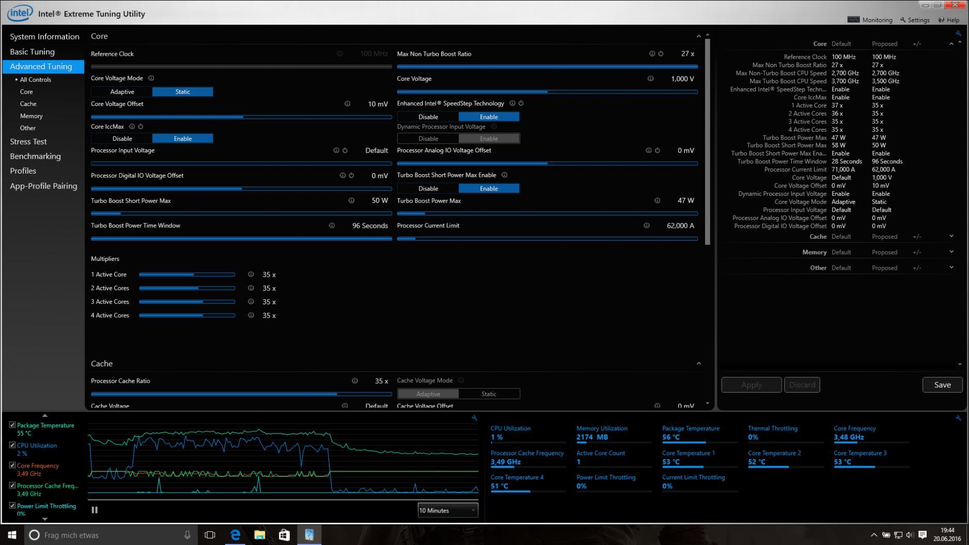
Task: Show info about Processor Current Limit
Action: (647, 225)
